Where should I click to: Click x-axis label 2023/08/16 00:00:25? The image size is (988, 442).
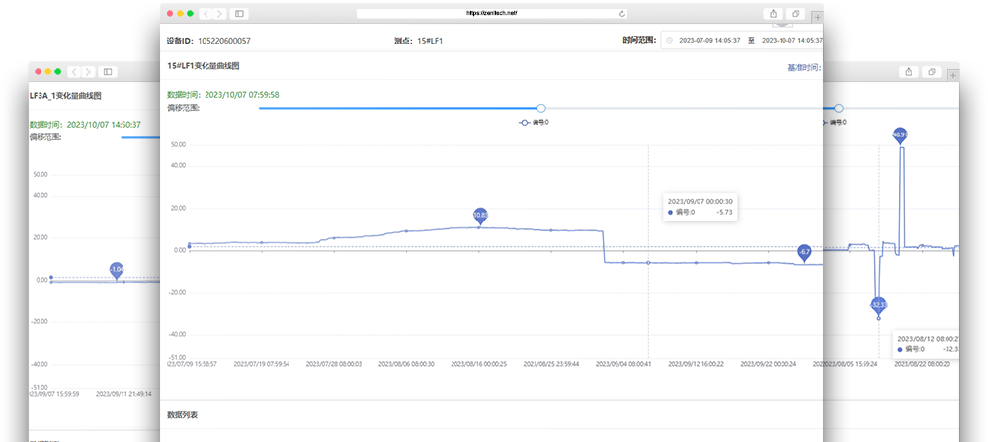[479, 364]
